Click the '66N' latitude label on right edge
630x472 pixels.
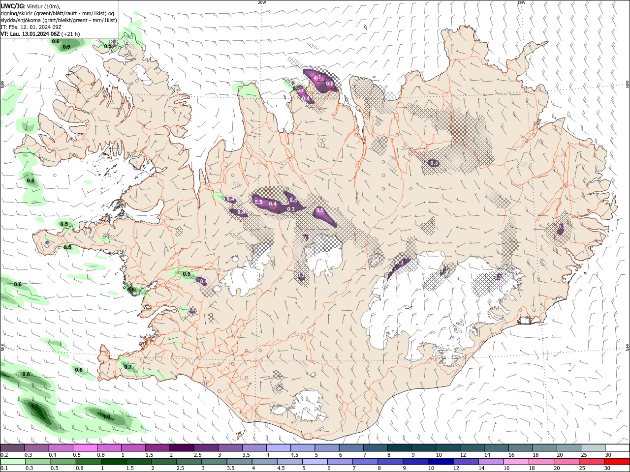(628, 85)
